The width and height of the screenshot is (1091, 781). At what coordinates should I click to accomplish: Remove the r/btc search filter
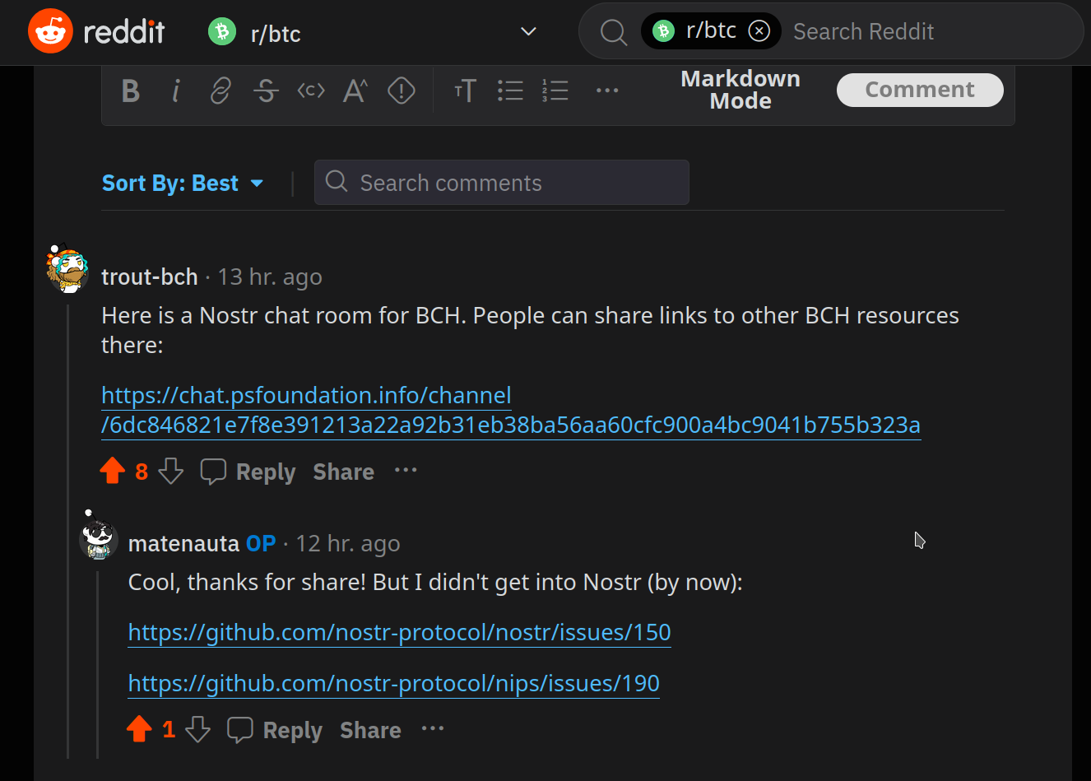pyautogui.click(x=759, y=31)
